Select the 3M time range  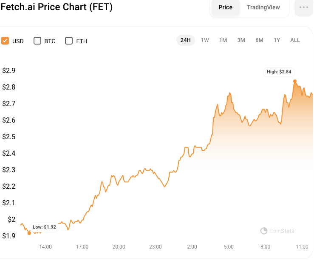(241, 40)
